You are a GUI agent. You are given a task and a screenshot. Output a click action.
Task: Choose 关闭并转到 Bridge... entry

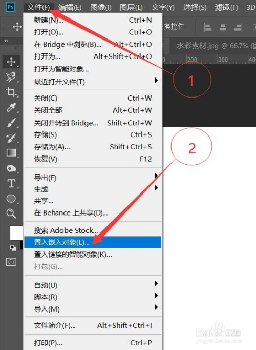click(x=93, y=123)
